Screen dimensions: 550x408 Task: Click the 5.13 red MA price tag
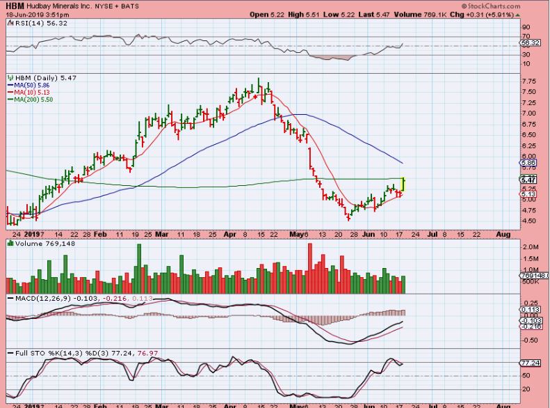pyautogui.click(x=528, y=194)
